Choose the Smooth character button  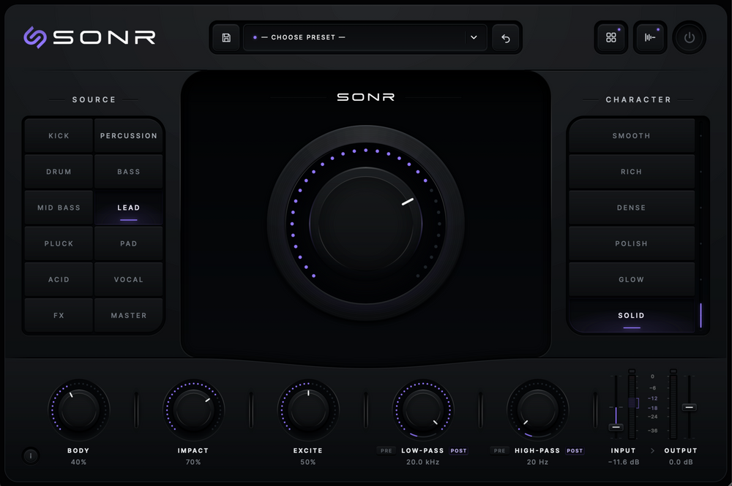tap(631, 136)
